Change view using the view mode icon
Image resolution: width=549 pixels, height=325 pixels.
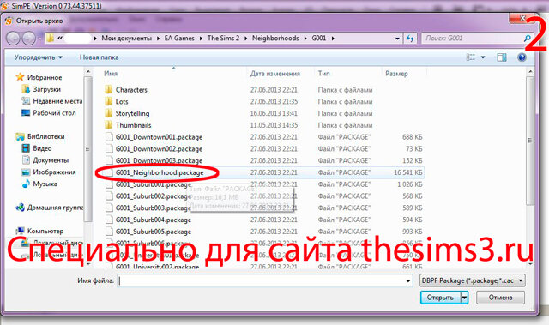click(x=471, y=57)
